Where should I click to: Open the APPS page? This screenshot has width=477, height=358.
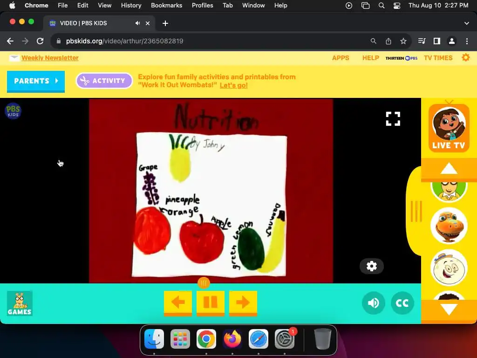point(341,58)
